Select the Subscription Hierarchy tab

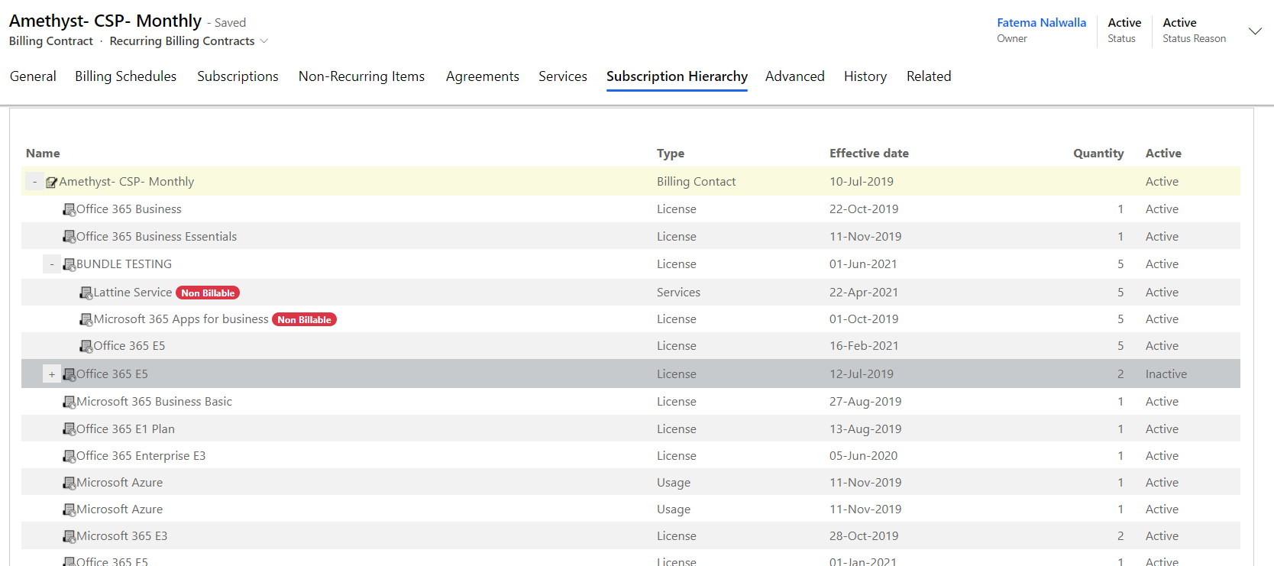[x=677, y=76]
